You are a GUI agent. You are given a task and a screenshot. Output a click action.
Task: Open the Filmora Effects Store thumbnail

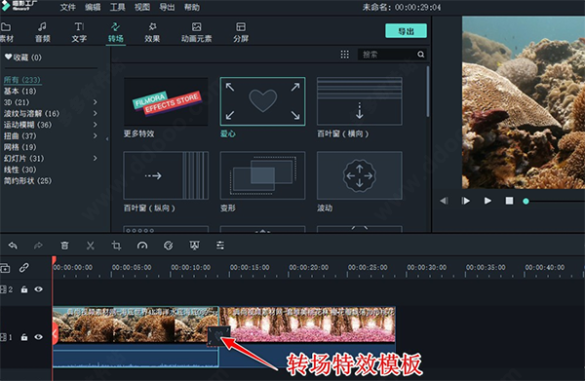[166, 101]
